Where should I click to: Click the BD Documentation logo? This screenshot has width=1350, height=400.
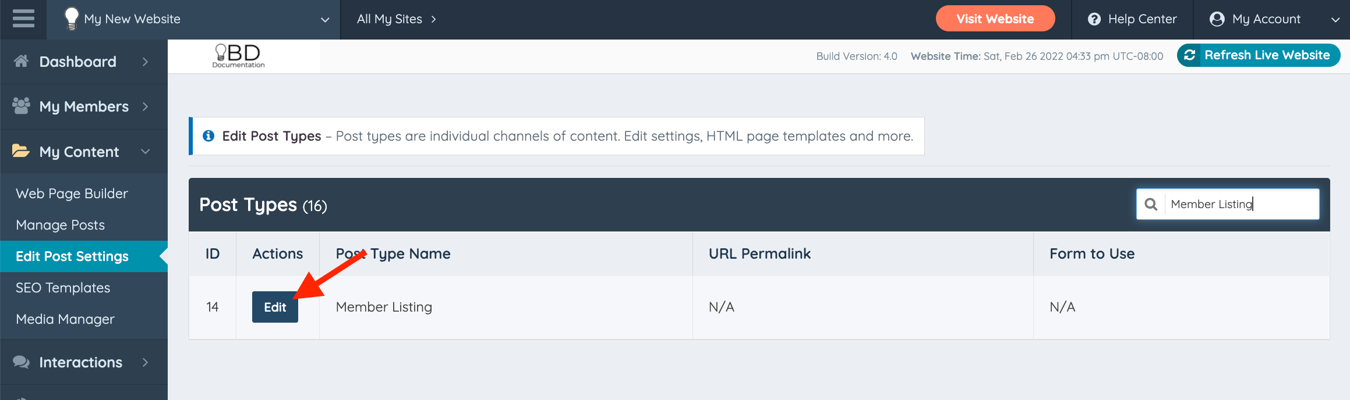239,56
